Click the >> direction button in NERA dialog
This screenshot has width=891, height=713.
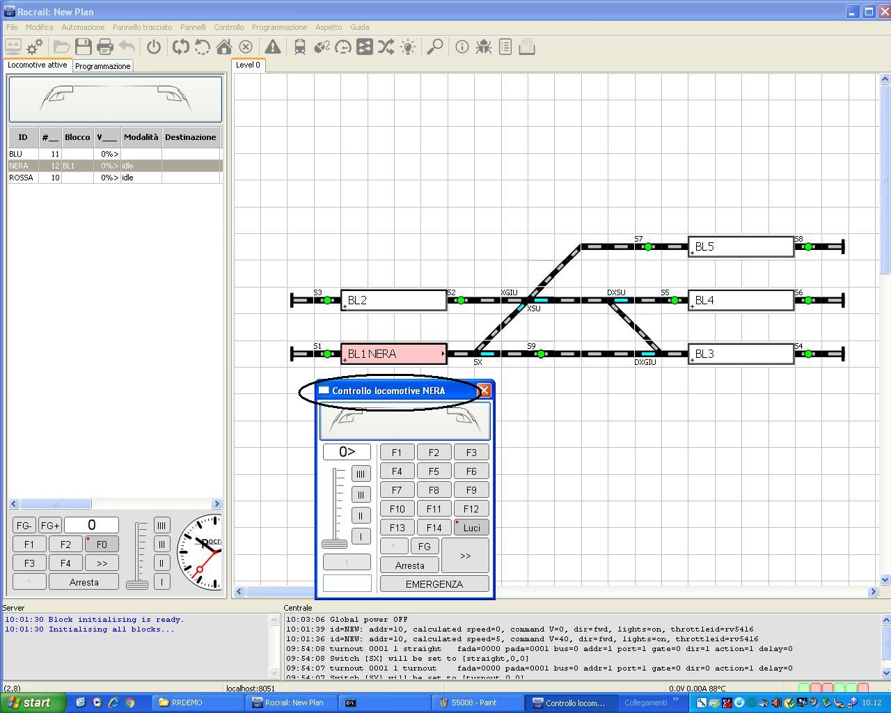465,556
